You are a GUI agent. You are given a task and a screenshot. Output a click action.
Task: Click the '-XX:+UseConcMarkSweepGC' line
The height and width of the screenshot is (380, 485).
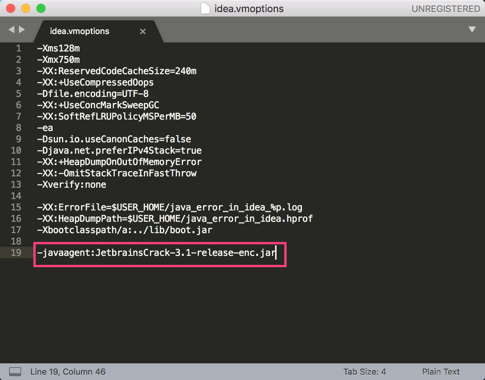pyautogui.click(x=98, y=105)
